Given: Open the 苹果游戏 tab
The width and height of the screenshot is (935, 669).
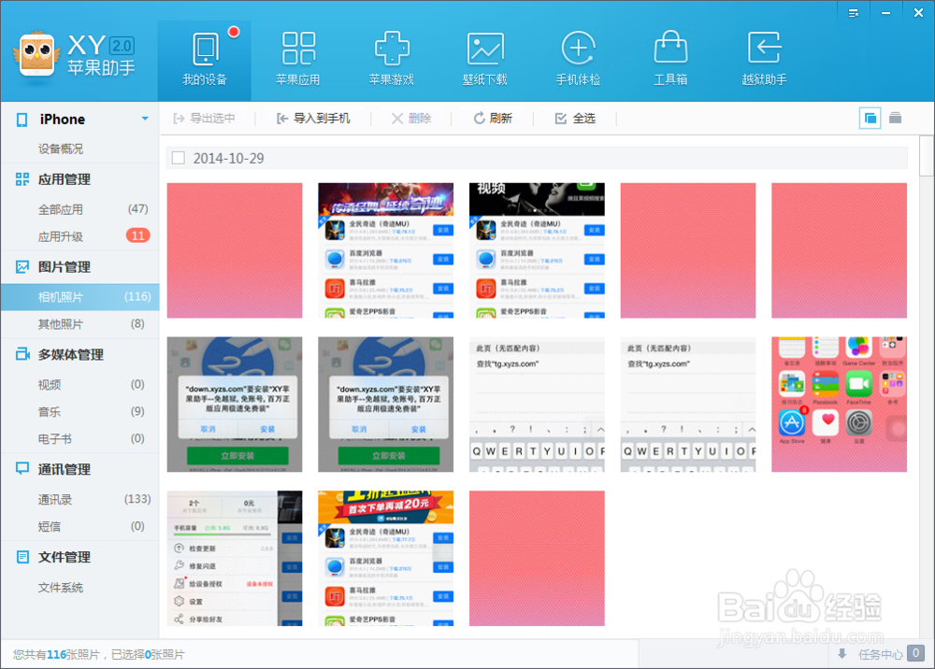Looking at the screenshot, I should pos(391,60).
